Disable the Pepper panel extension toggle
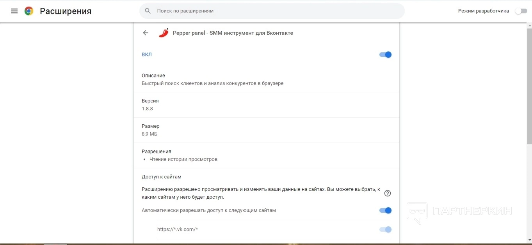 [x=385, y=55]
